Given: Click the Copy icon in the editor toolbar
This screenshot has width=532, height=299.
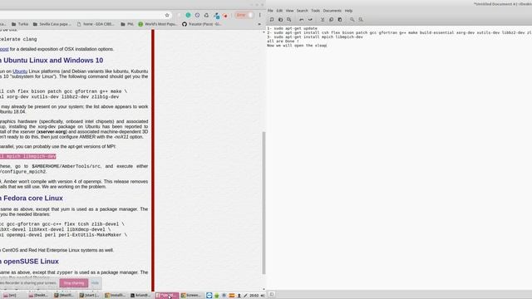Looking at the screenshot, I should (x=331, y=20).
